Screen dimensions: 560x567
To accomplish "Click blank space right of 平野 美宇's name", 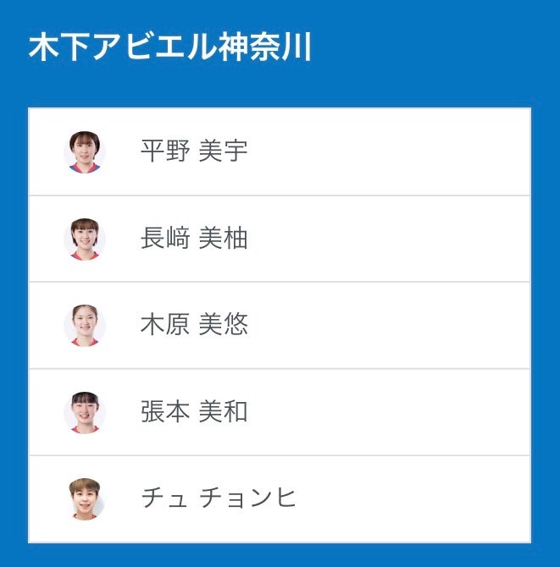I will [390, 152].
